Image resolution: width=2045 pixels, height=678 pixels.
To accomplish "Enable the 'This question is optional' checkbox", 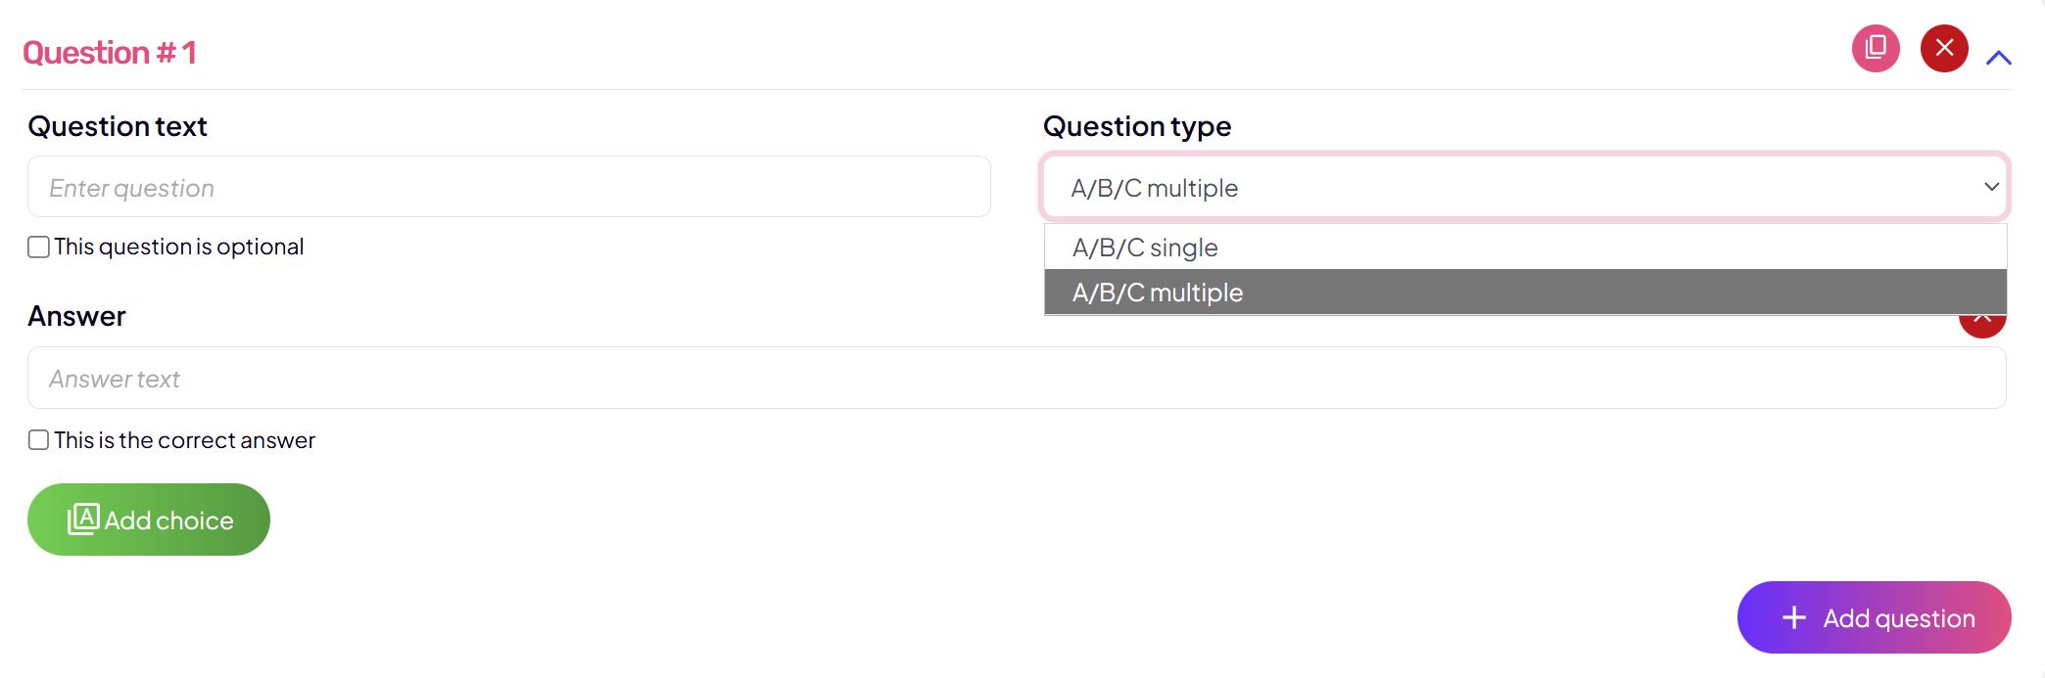I will point(39,248).
